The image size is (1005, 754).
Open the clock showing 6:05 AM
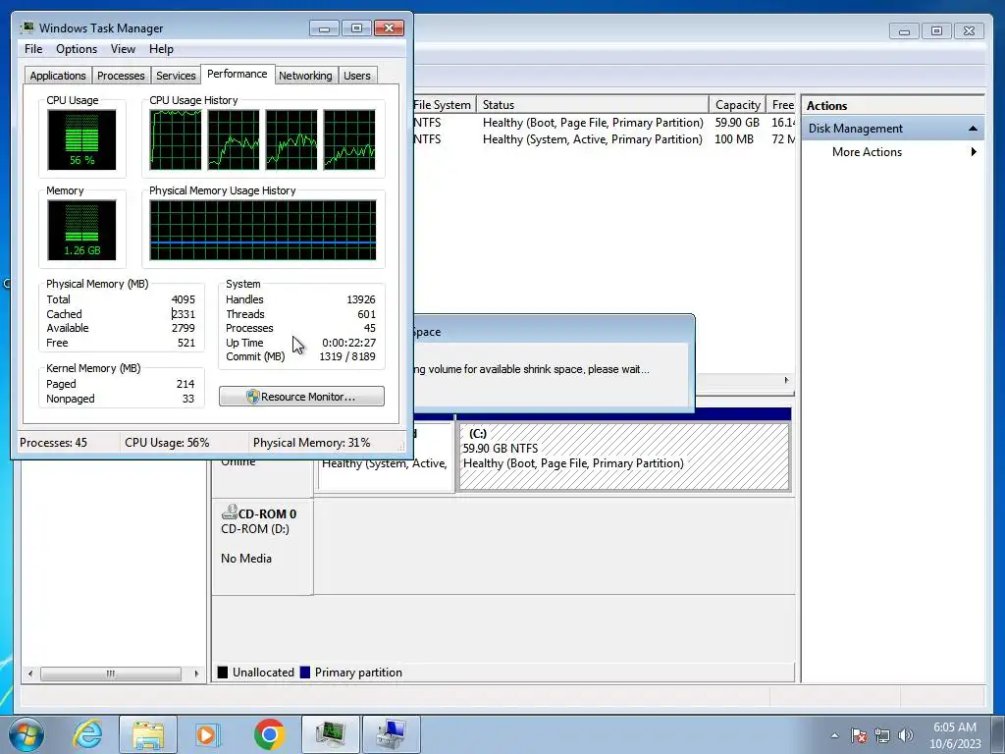point(955,735)
